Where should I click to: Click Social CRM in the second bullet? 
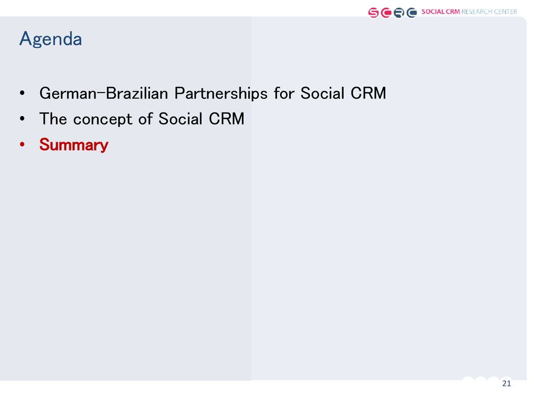[201, 119]
